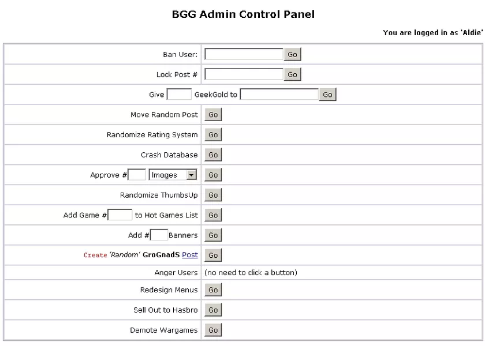Click Go to create random GroGnadS post

pyautogui.click(x=213, y=255)
